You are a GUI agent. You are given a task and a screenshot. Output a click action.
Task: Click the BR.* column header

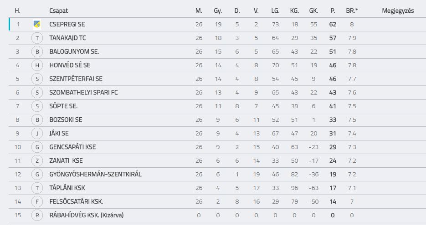tap(352, 11)
